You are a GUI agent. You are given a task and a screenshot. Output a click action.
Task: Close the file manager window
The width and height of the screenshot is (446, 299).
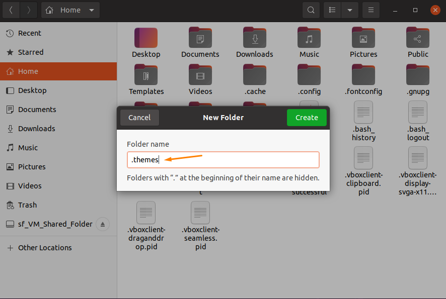coord(435,10)
